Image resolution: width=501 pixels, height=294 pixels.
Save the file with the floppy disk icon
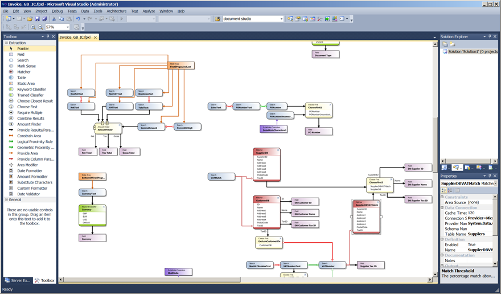[37, 19]
